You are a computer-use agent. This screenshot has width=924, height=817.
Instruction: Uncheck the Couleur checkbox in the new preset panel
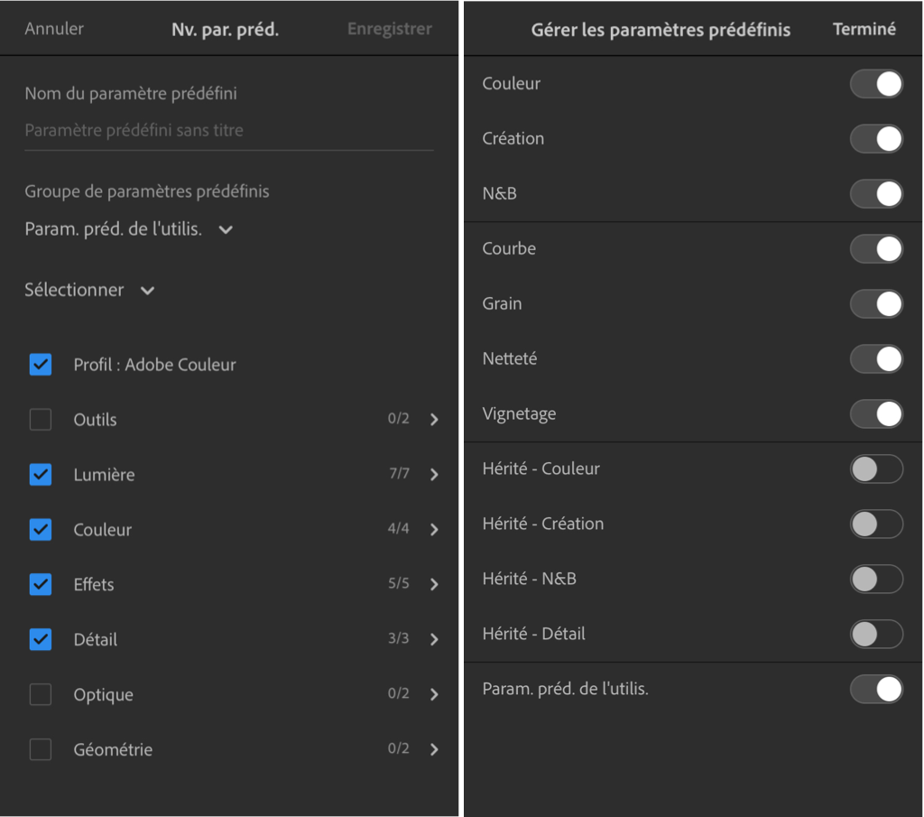pos(41,529)
